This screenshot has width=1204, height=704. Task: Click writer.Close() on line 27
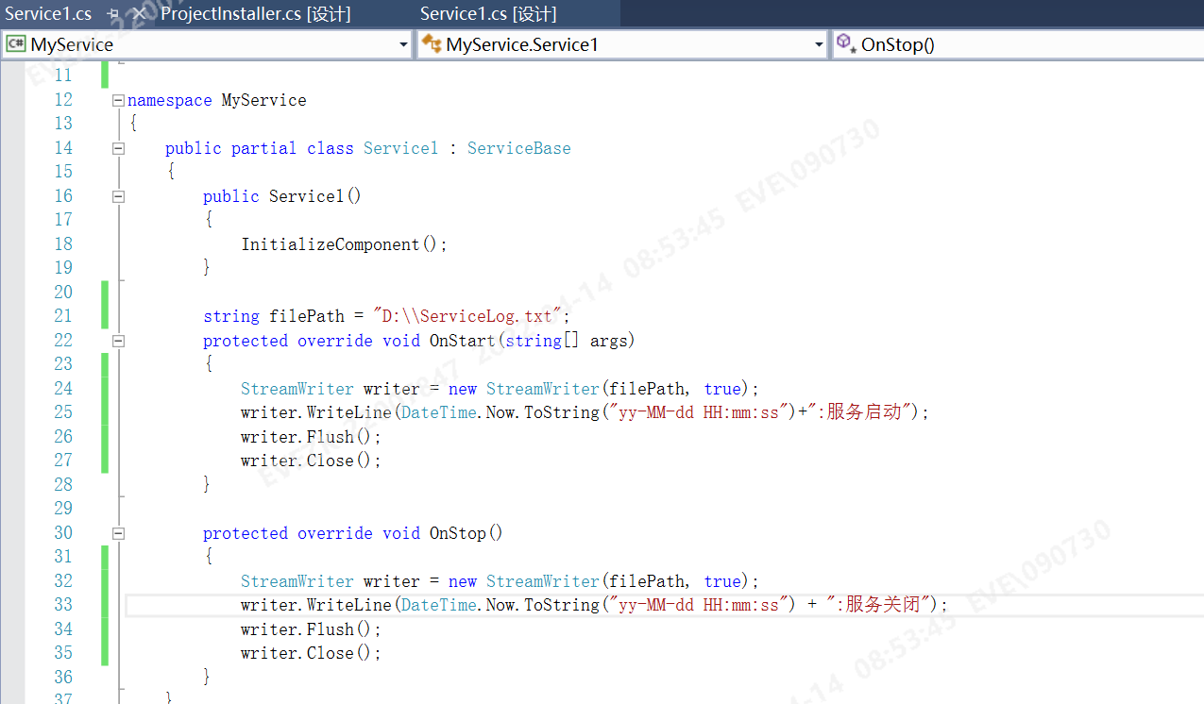coord(312,461)
